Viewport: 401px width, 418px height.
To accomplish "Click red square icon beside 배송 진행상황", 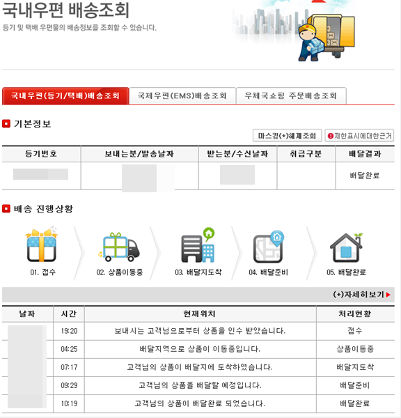I will (6, 208).
